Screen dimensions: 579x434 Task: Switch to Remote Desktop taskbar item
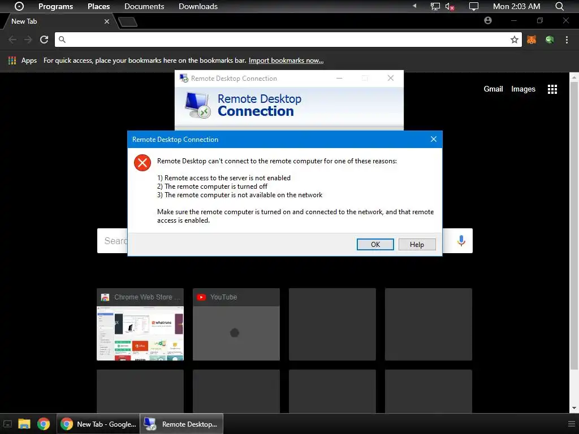pyautogui.click(x=182, y=424)
